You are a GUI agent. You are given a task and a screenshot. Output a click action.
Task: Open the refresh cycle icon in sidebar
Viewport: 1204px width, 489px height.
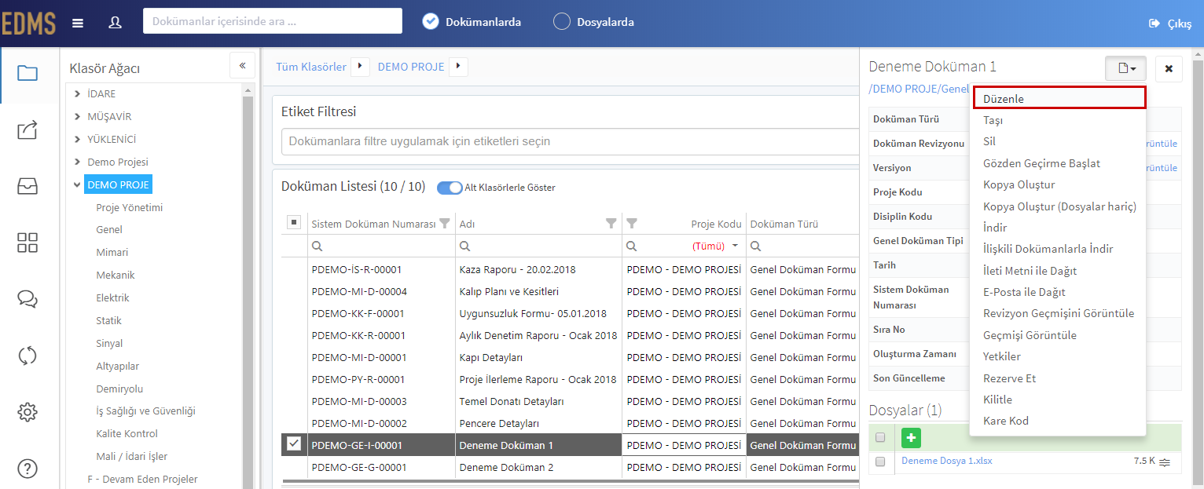[28, 356]
